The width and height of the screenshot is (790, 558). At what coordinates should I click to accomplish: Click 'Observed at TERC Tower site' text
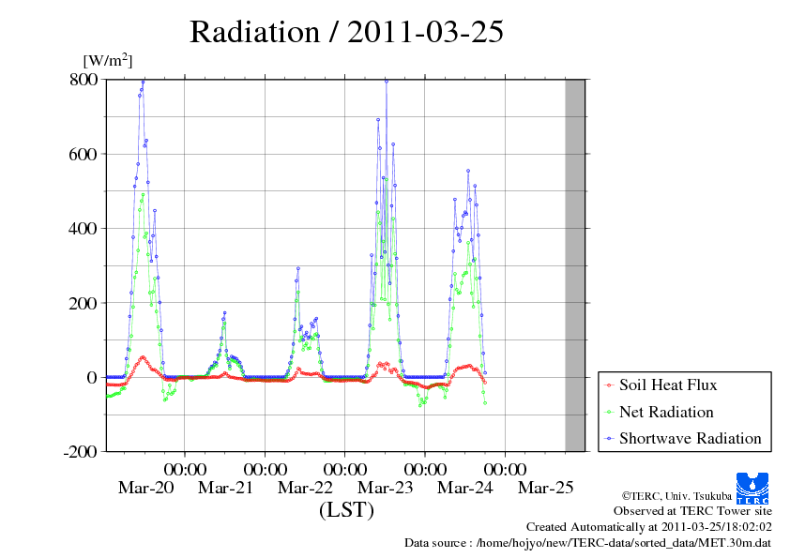(692, 511)
